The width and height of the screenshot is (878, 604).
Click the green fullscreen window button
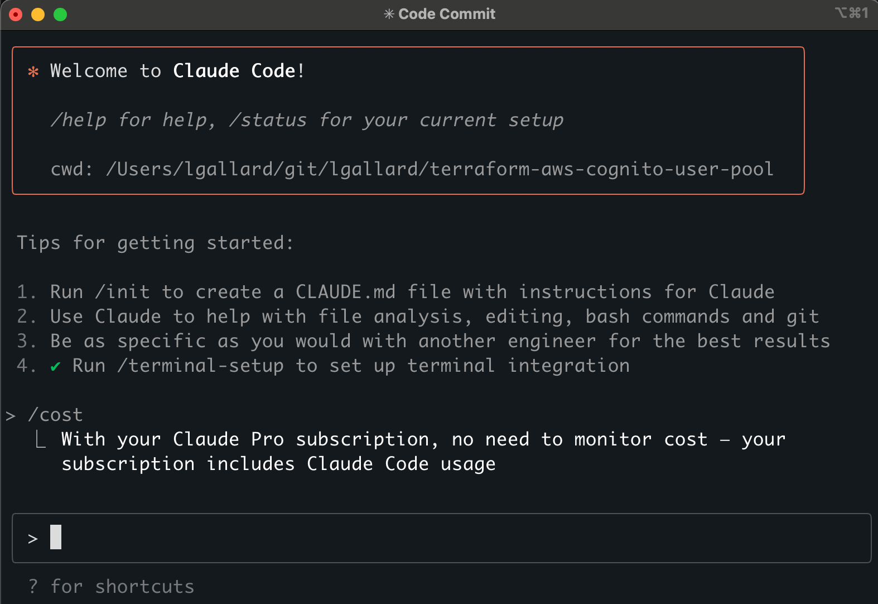[x=60, y=15]
